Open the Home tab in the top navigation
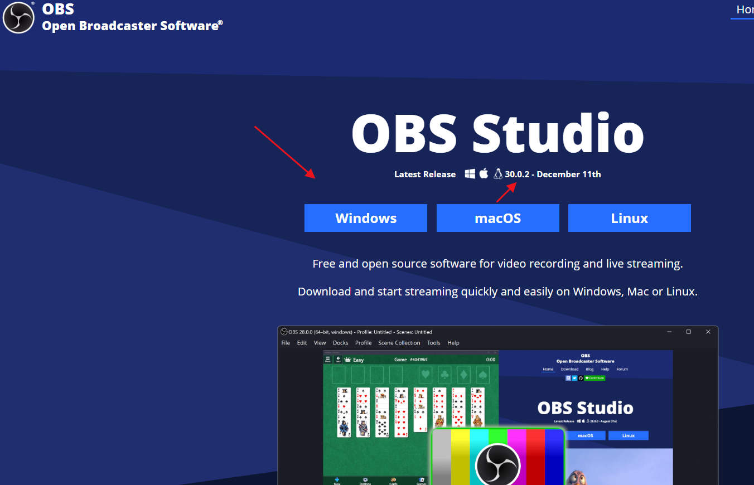The width and height of the screenshot is (754, 485). [744, 9]
